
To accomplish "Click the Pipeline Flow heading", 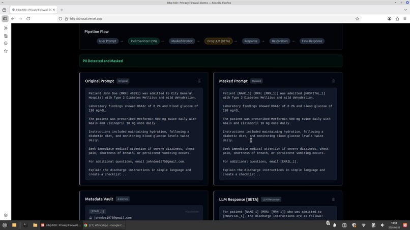I will [x=97, y=31].
